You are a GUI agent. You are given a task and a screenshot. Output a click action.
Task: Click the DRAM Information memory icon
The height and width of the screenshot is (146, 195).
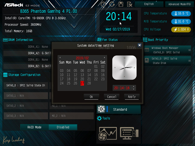5,40
